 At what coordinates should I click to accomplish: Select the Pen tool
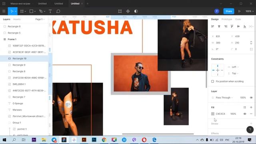pos(41,11)
